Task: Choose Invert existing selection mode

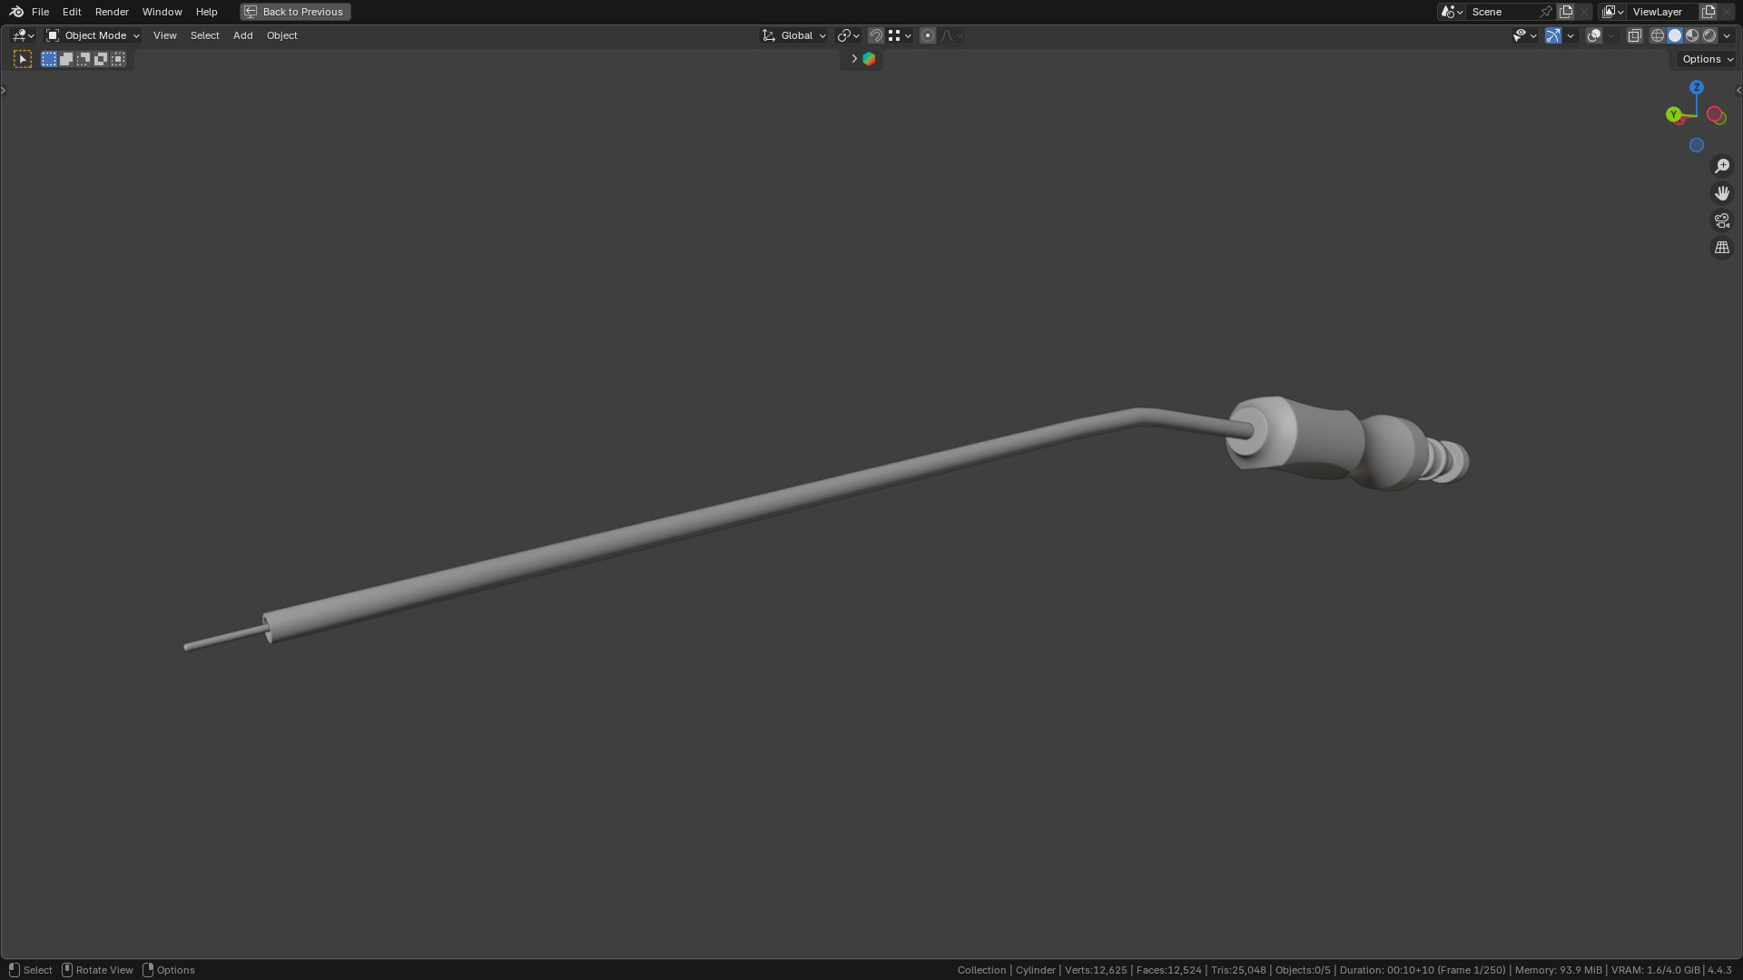Action: coord(101,59)
